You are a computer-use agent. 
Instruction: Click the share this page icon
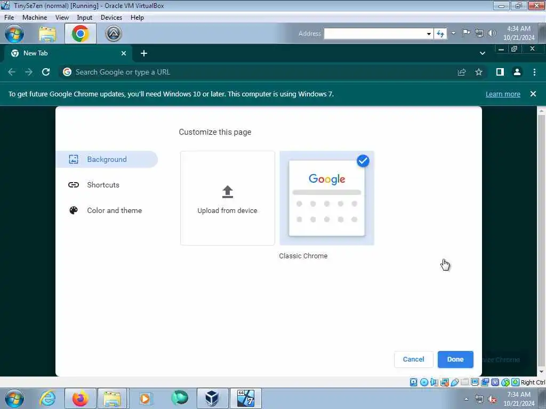[462, 72]
